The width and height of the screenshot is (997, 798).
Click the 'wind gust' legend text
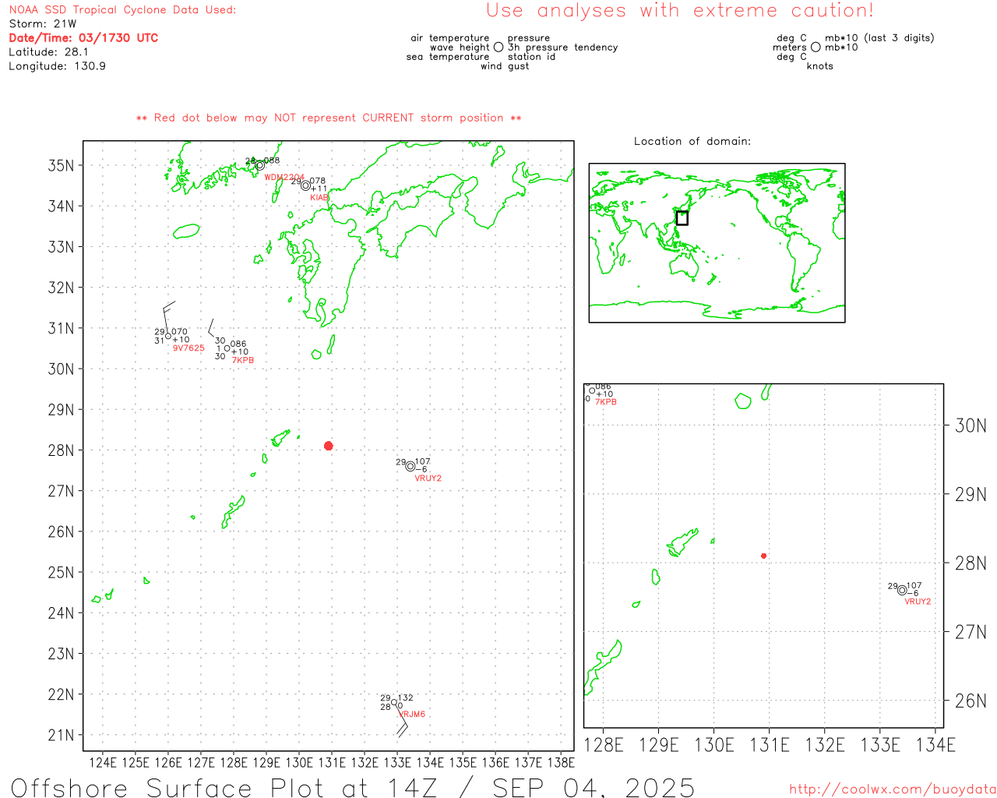[505, 66]
